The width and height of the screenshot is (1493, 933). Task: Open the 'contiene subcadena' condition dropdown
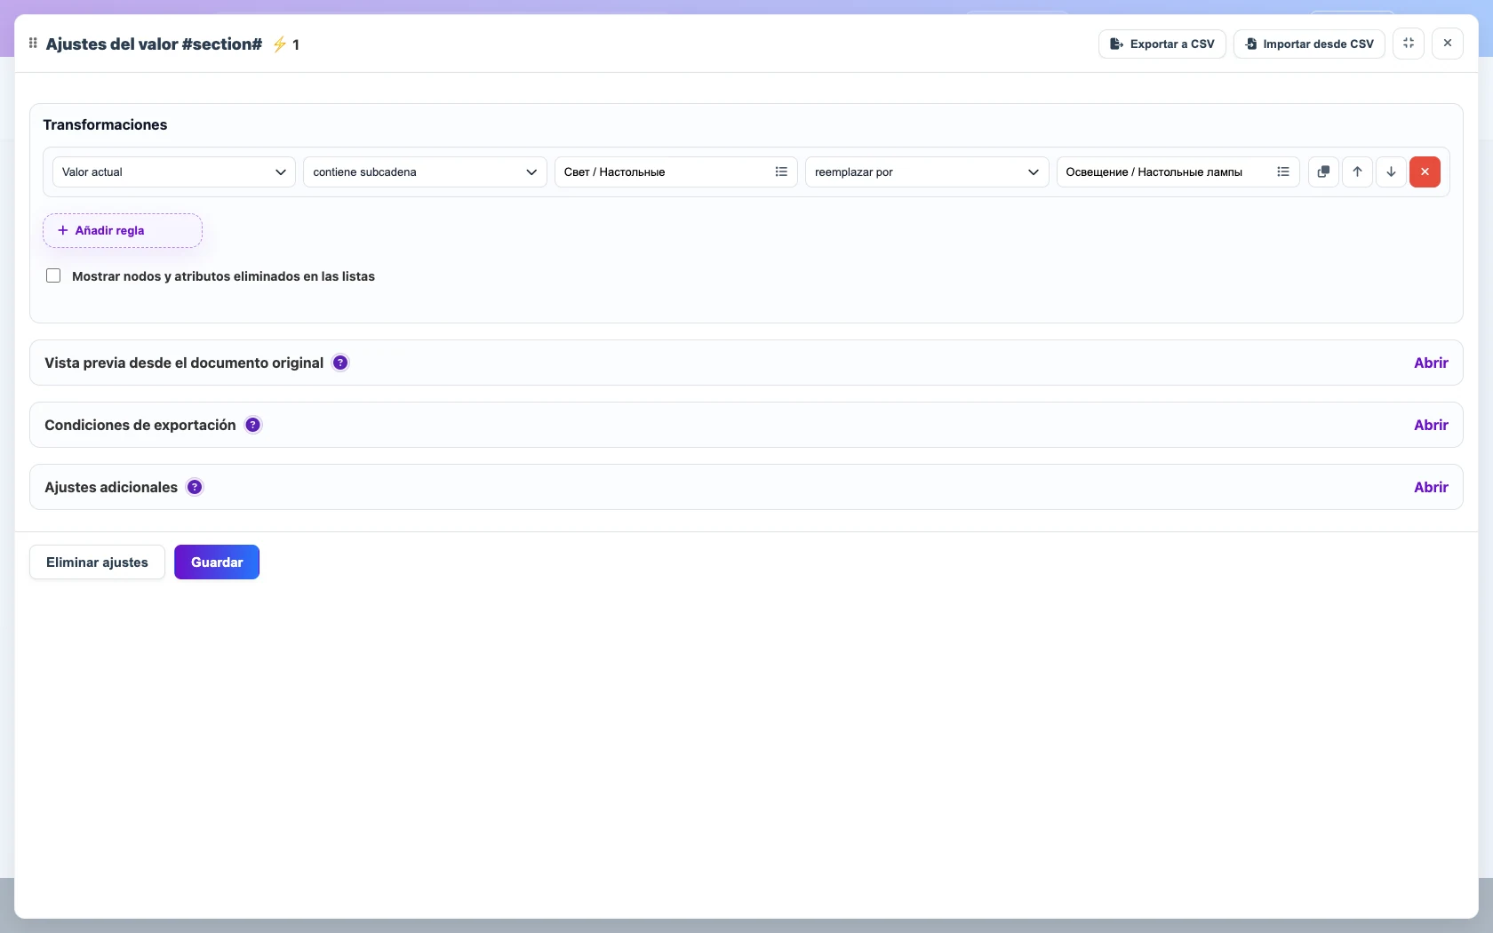[x=425, y=172]
